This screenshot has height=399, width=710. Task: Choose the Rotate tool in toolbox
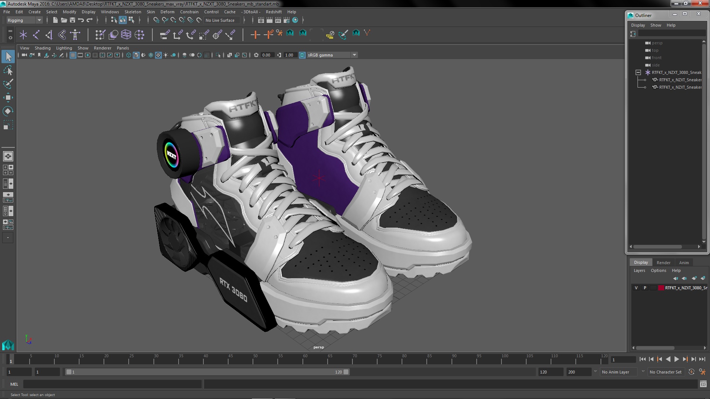8,111
